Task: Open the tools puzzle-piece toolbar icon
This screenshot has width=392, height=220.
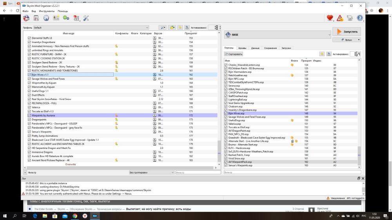Action: [76, 18]
